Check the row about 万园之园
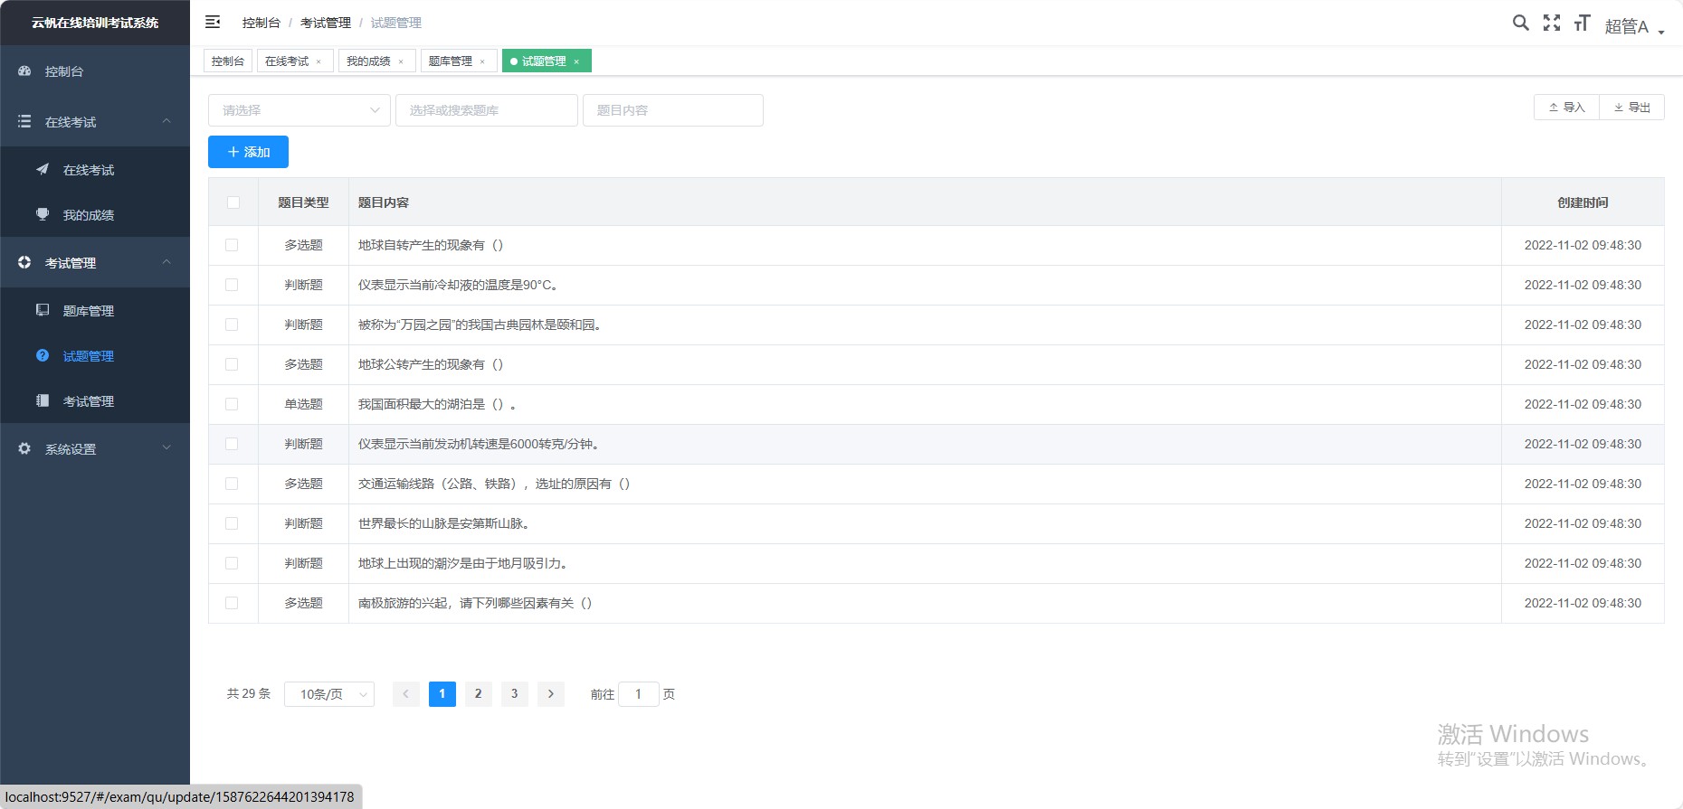The width and height of the screenshot is (1683, 809). point(232,325)
